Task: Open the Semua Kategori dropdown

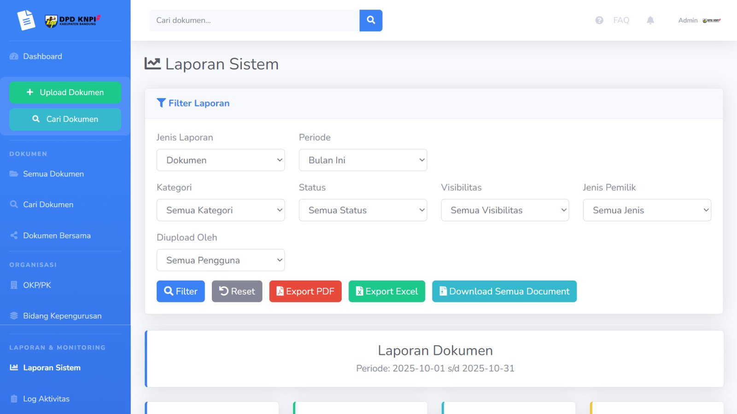Action: click(221, 210)
